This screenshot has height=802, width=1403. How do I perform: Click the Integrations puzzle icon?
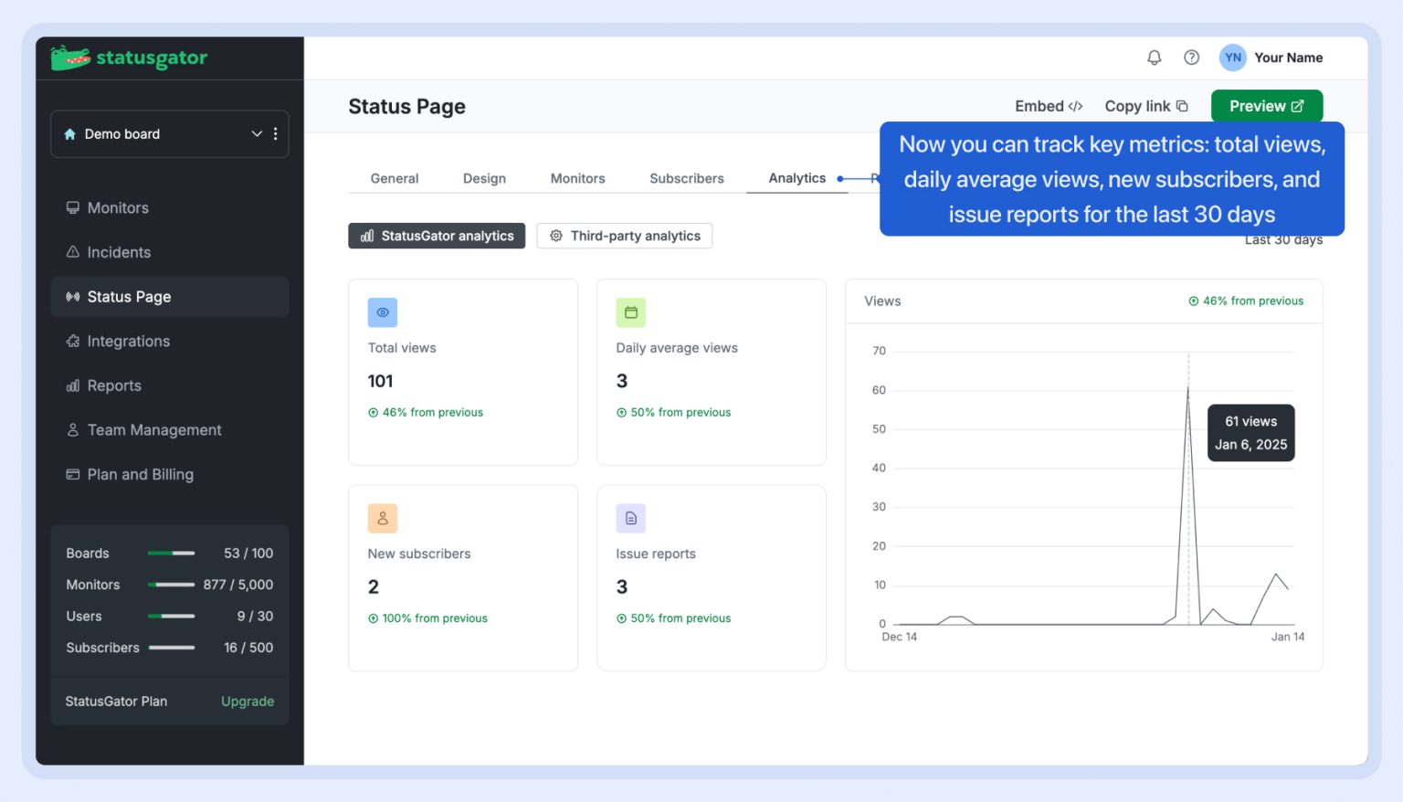pyautogui.click(x=73, y=341)
